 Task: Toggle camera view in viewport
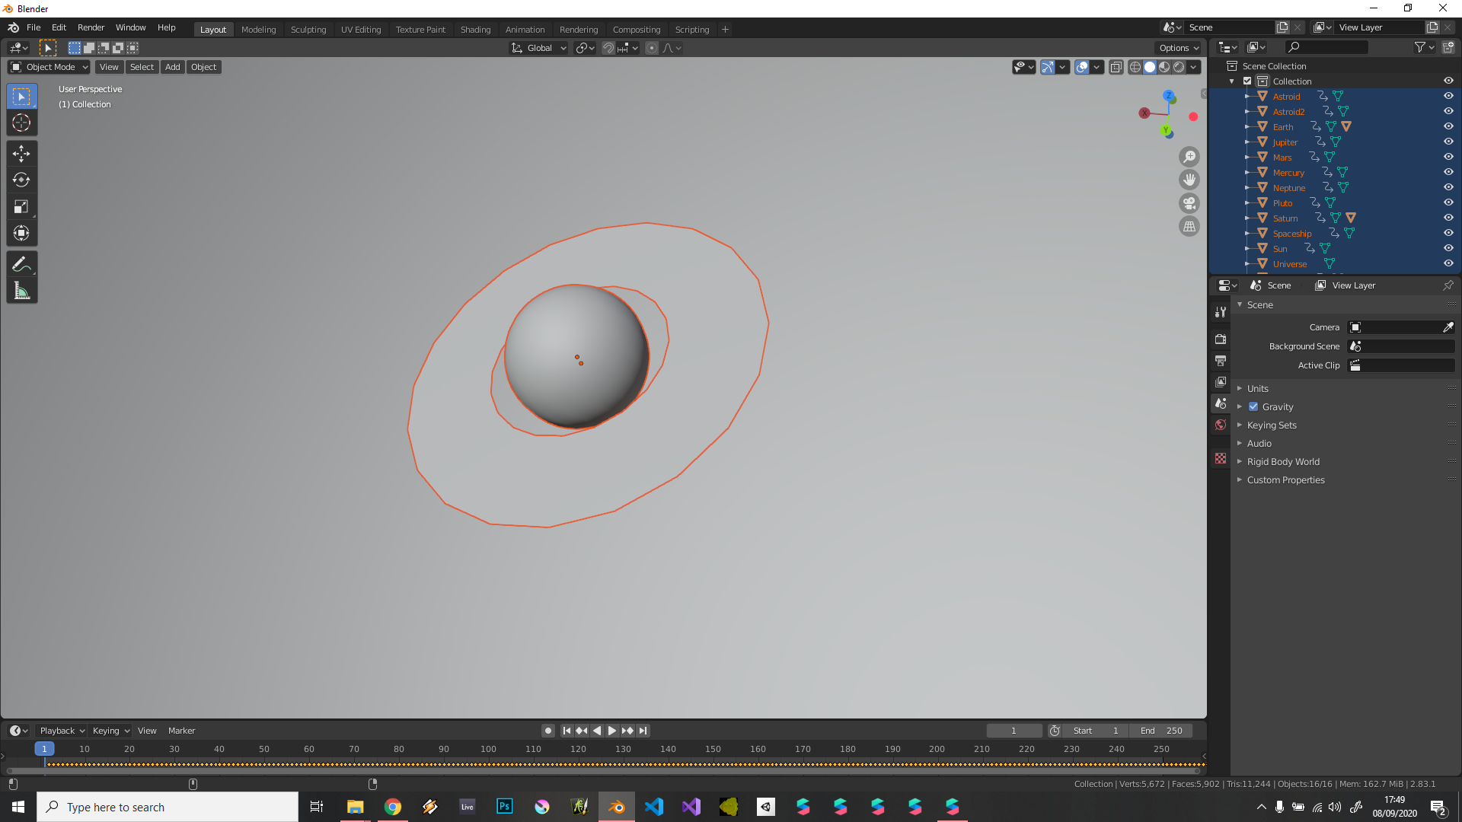pos(1189,203)
